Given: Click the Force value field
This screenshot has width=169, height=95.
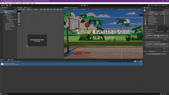Looking at the screenshot, I should [162, 28].
